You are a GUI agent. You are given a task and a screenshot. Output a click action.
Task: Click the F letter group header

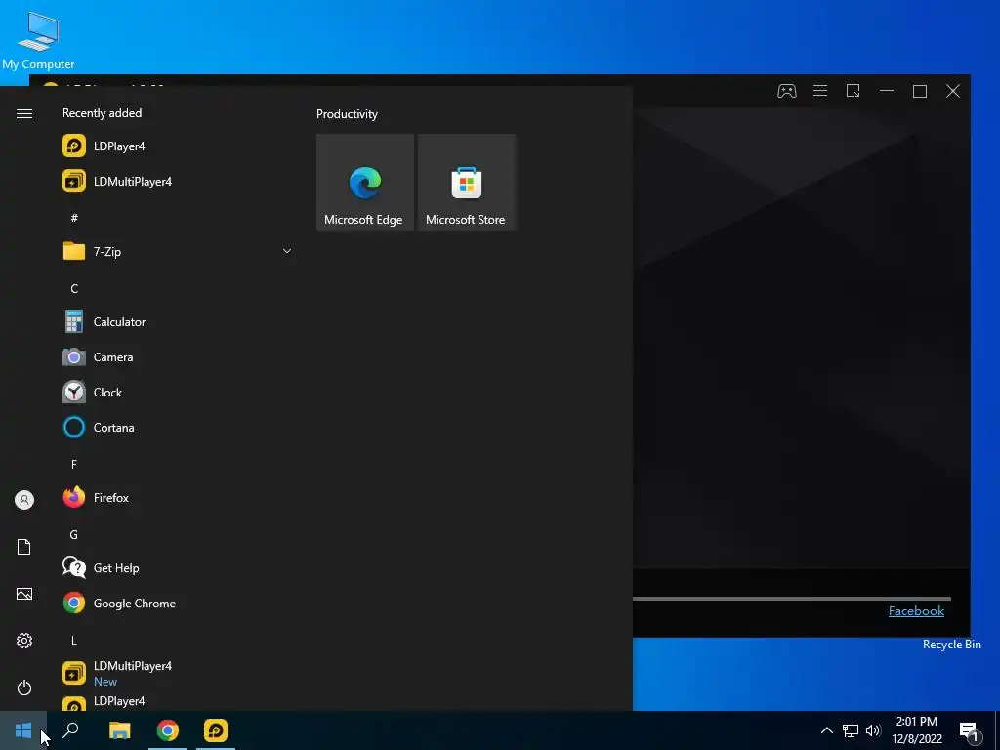point(74,464)
